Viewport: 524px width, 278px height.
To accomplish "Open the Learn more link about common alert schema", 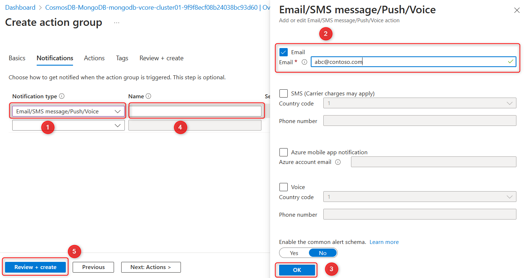I will (384, 242).
